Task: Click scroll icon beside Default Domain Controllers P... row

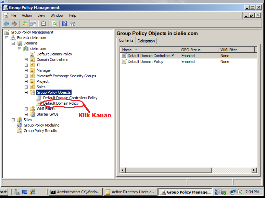Action: (124, 56)
